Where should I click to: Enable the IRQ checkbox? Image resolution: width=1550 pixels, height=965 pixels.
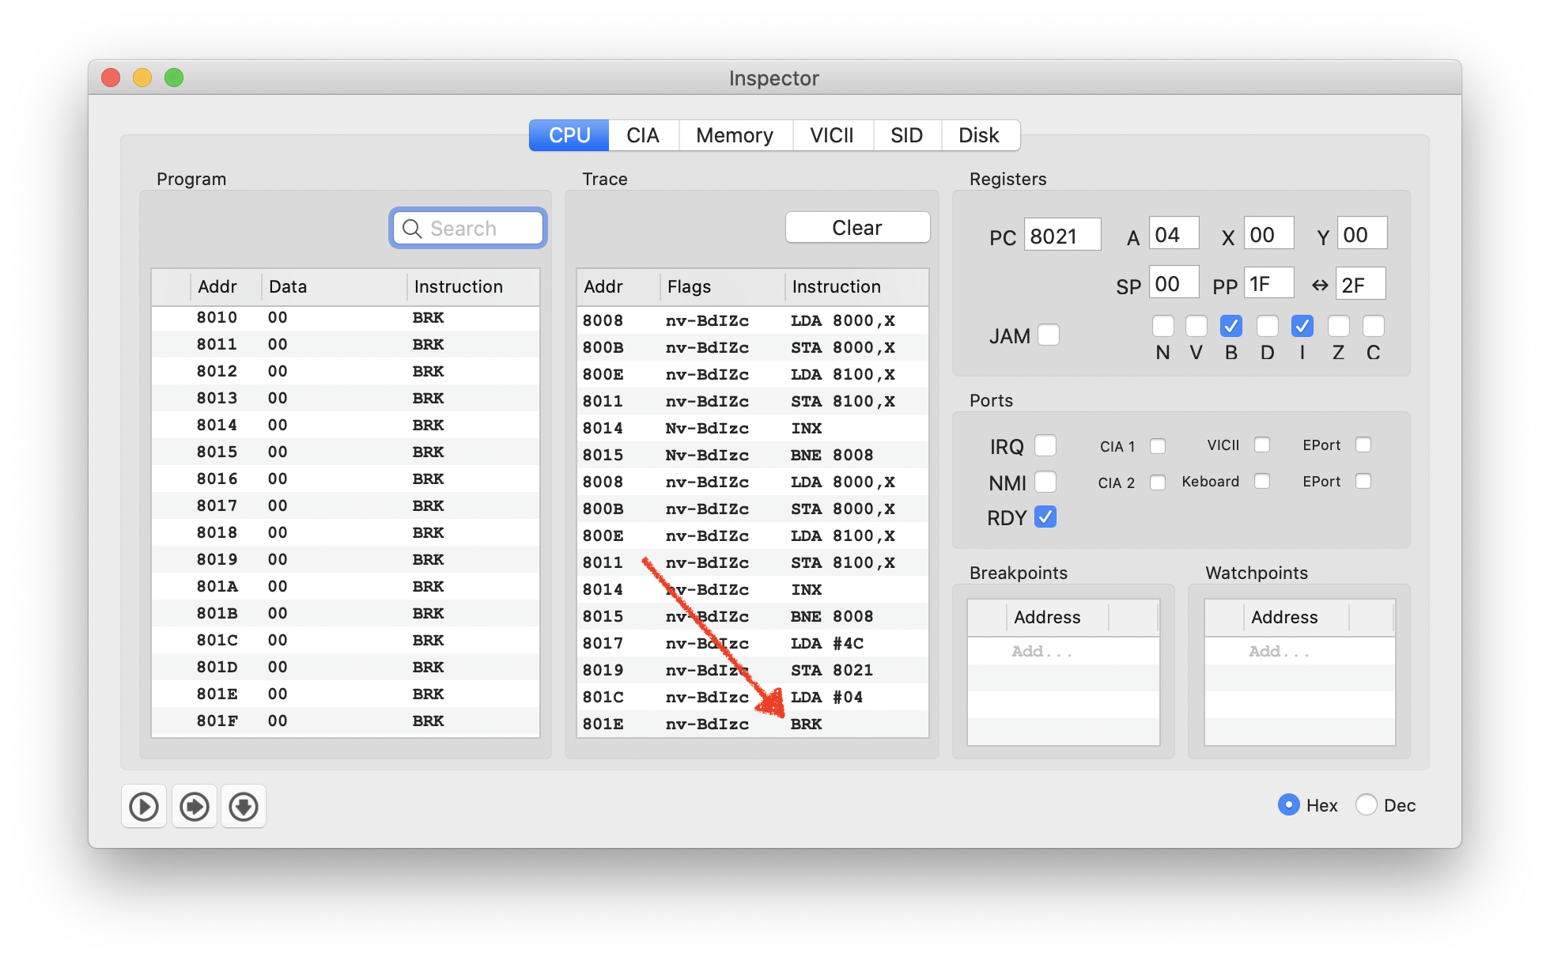(1045, 445)
